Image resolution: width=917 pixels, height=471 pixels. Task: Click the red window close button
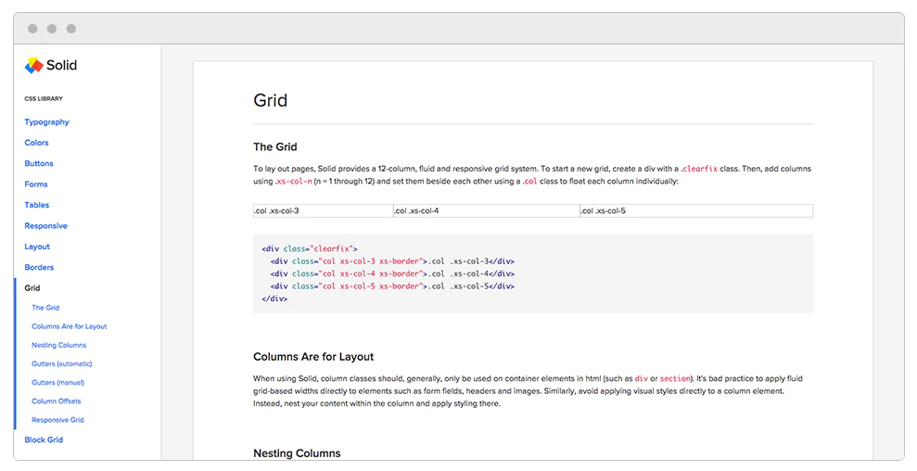[x=33, y=29]
